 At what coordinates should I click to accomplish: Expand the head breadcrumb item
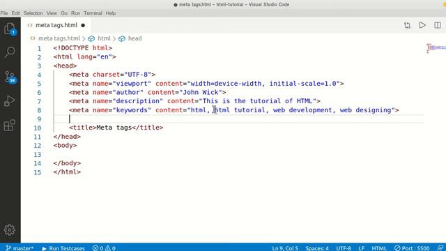(x=134, y=38)
